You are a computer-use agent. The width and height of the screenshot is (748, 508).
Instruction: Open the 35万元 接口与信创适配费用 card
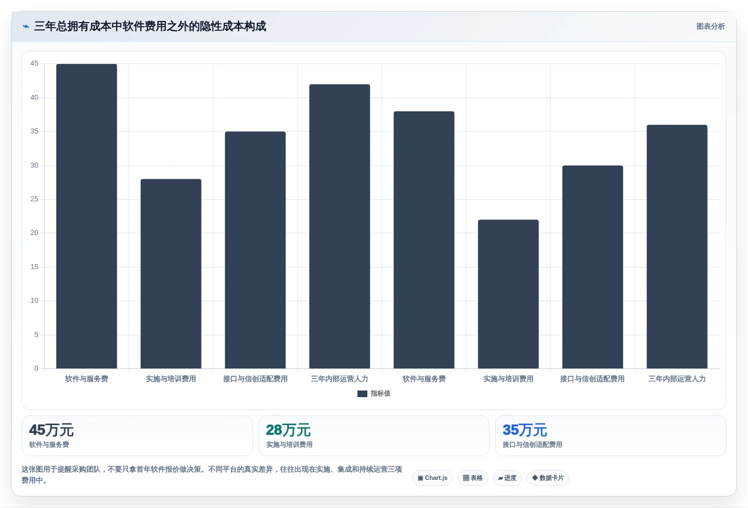click(x=610, y=436)
